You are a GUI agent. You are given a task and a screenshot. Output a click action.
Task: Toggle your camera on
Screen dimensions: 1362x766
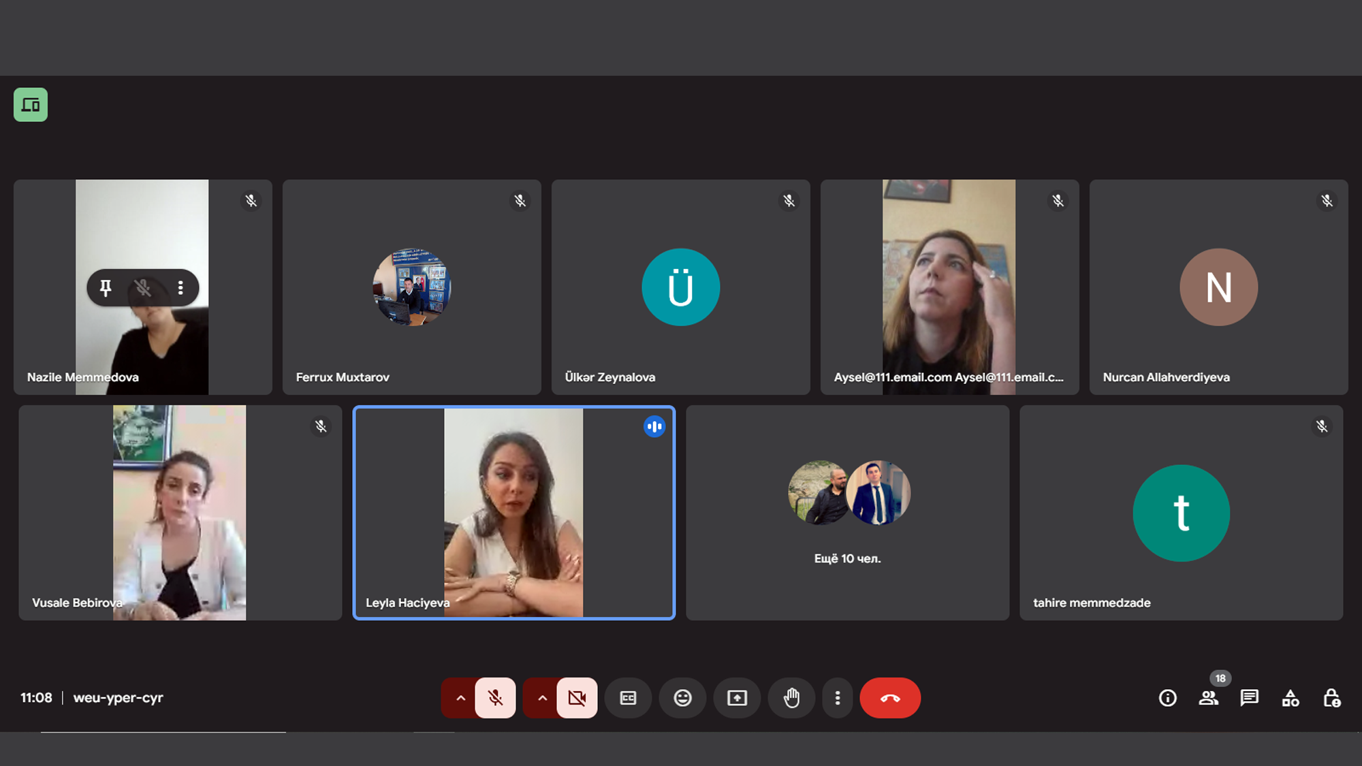577,698
